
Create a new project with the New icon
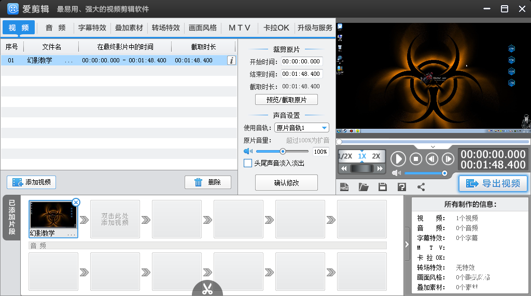point(344,187)
